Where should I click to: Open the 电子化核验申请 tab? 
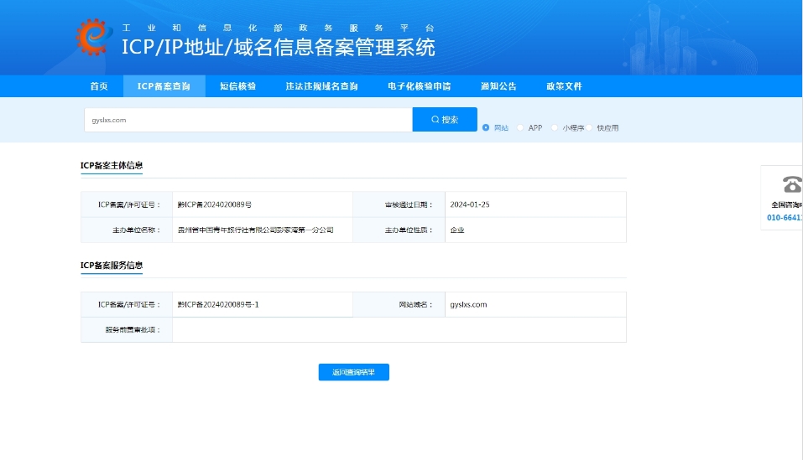tap(419, 86)
